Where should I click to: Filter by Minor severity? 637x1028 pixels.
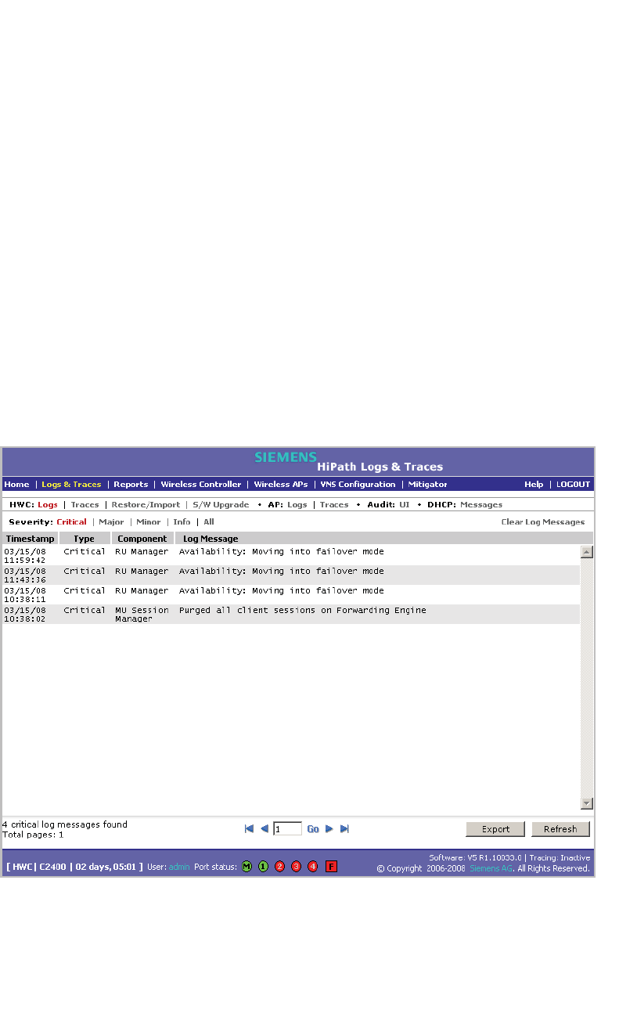click(x=149, y=522)
